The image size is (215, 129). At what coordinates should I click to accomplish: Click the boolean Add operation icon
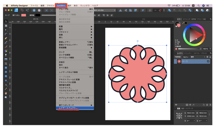pos(170,10)
